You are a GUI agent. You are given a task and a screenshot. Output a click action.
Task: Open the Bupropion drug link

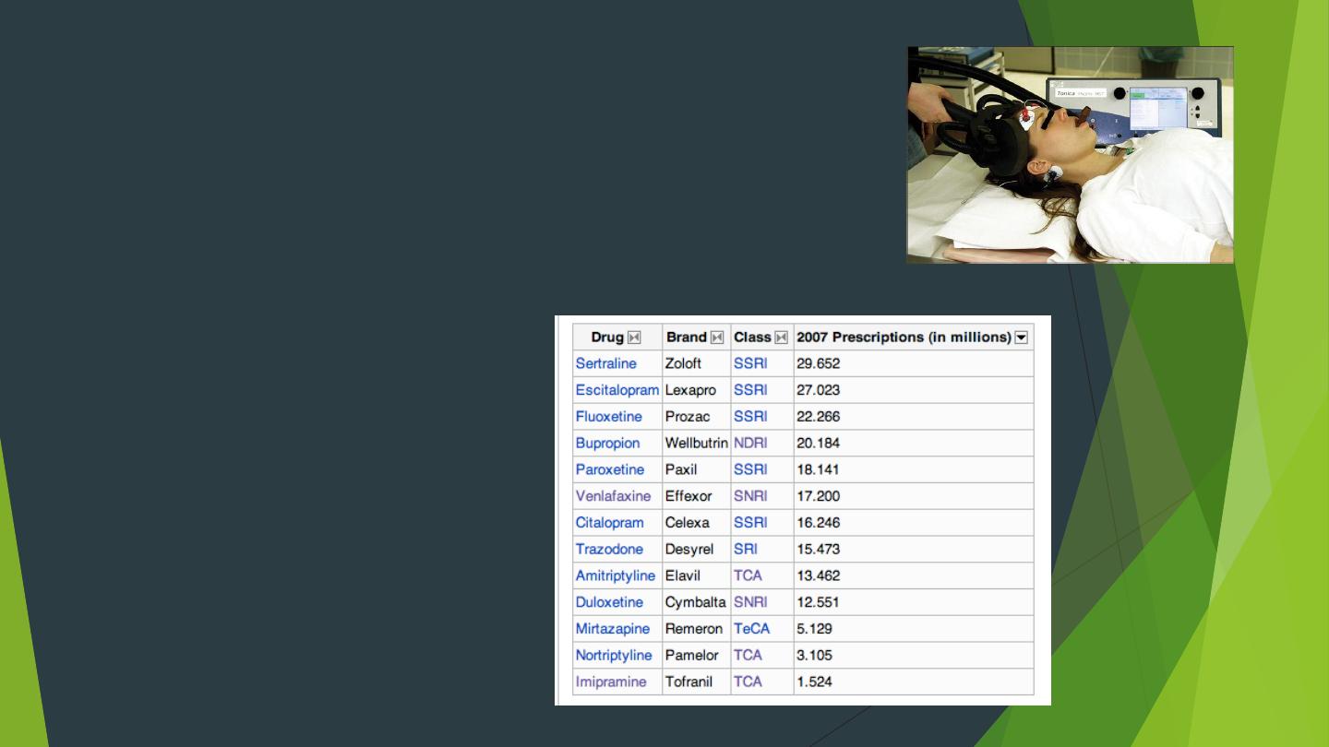click(x=607, y=444)
